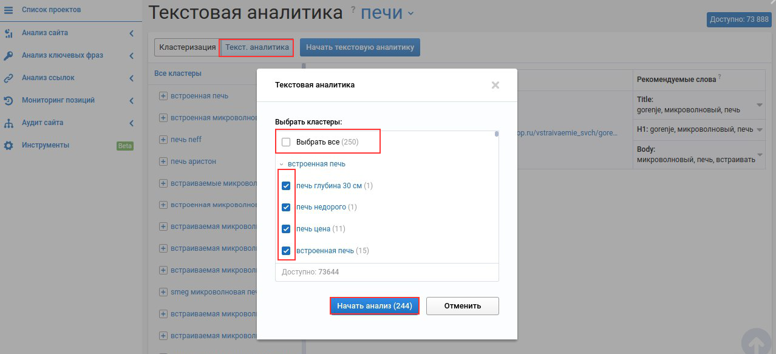Screen dimensions: 776x354
Task: Expand Мониторинг позиций sidebar chevron
Action: (131, 100)
